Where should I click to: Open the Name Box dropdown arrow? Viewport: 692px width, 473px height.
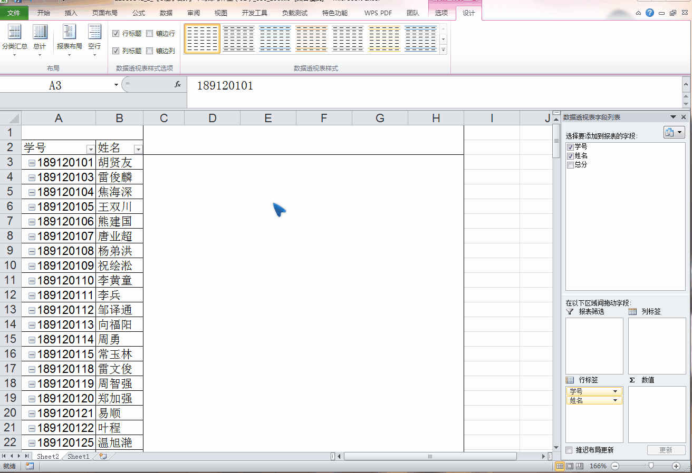(116, 85)
